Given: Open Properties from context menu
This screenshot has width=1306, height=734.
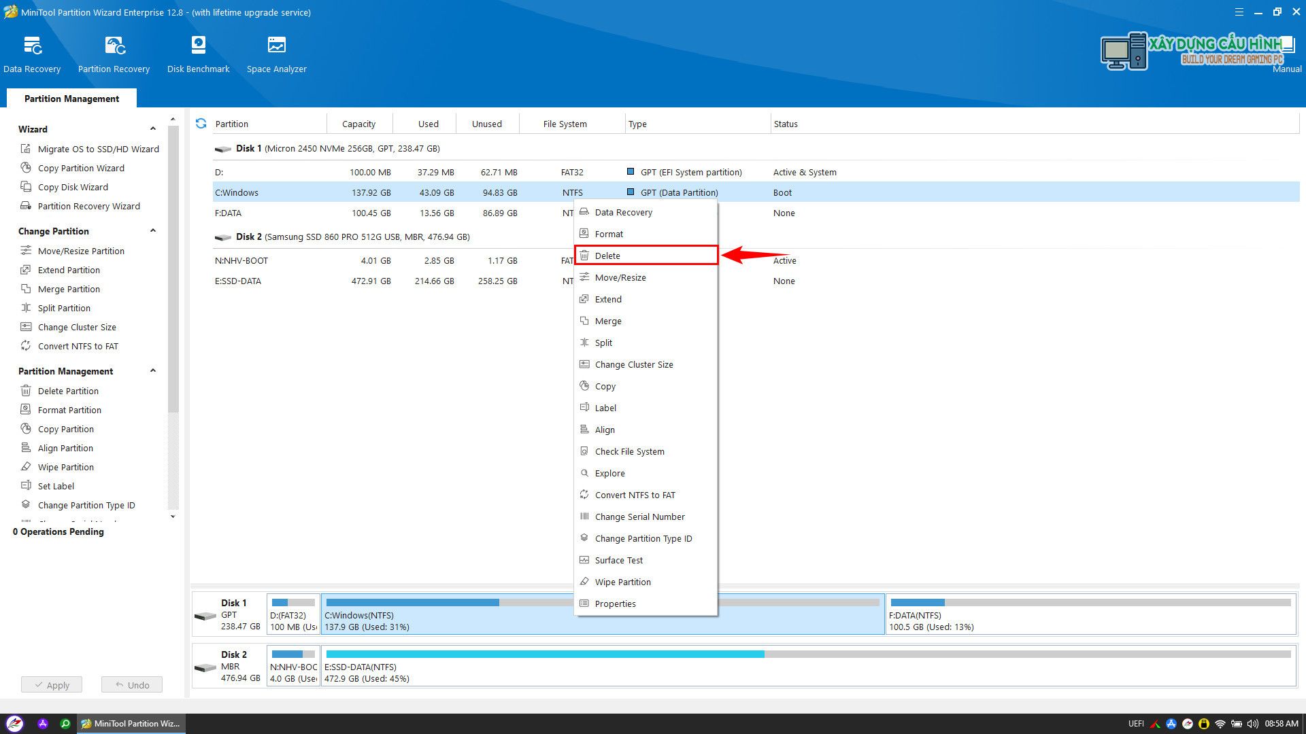Looking at the screenshot, I should (x=646, y=604).
